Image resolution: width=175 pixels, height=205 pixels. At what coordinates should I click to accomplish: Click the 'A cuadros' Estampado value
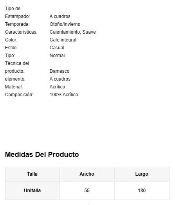coord(60,16)
